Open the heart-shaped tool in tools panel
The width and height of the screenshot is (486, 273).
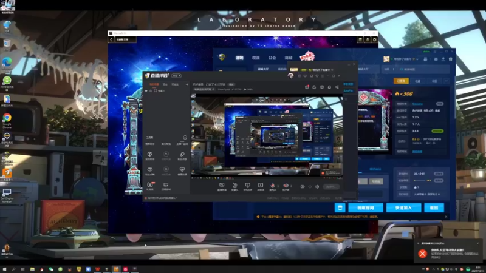coord(182,169)
